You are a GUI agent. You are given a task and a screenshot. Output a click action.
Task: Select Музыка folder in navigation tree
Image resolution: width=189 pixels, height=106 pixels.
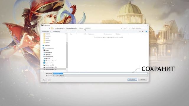click(48, 59)
